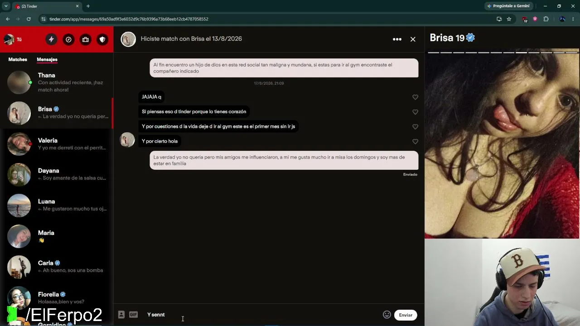This screenshot has width=580, height=326.
Task: Open the GIF picker
Action: tap(133, 315)
